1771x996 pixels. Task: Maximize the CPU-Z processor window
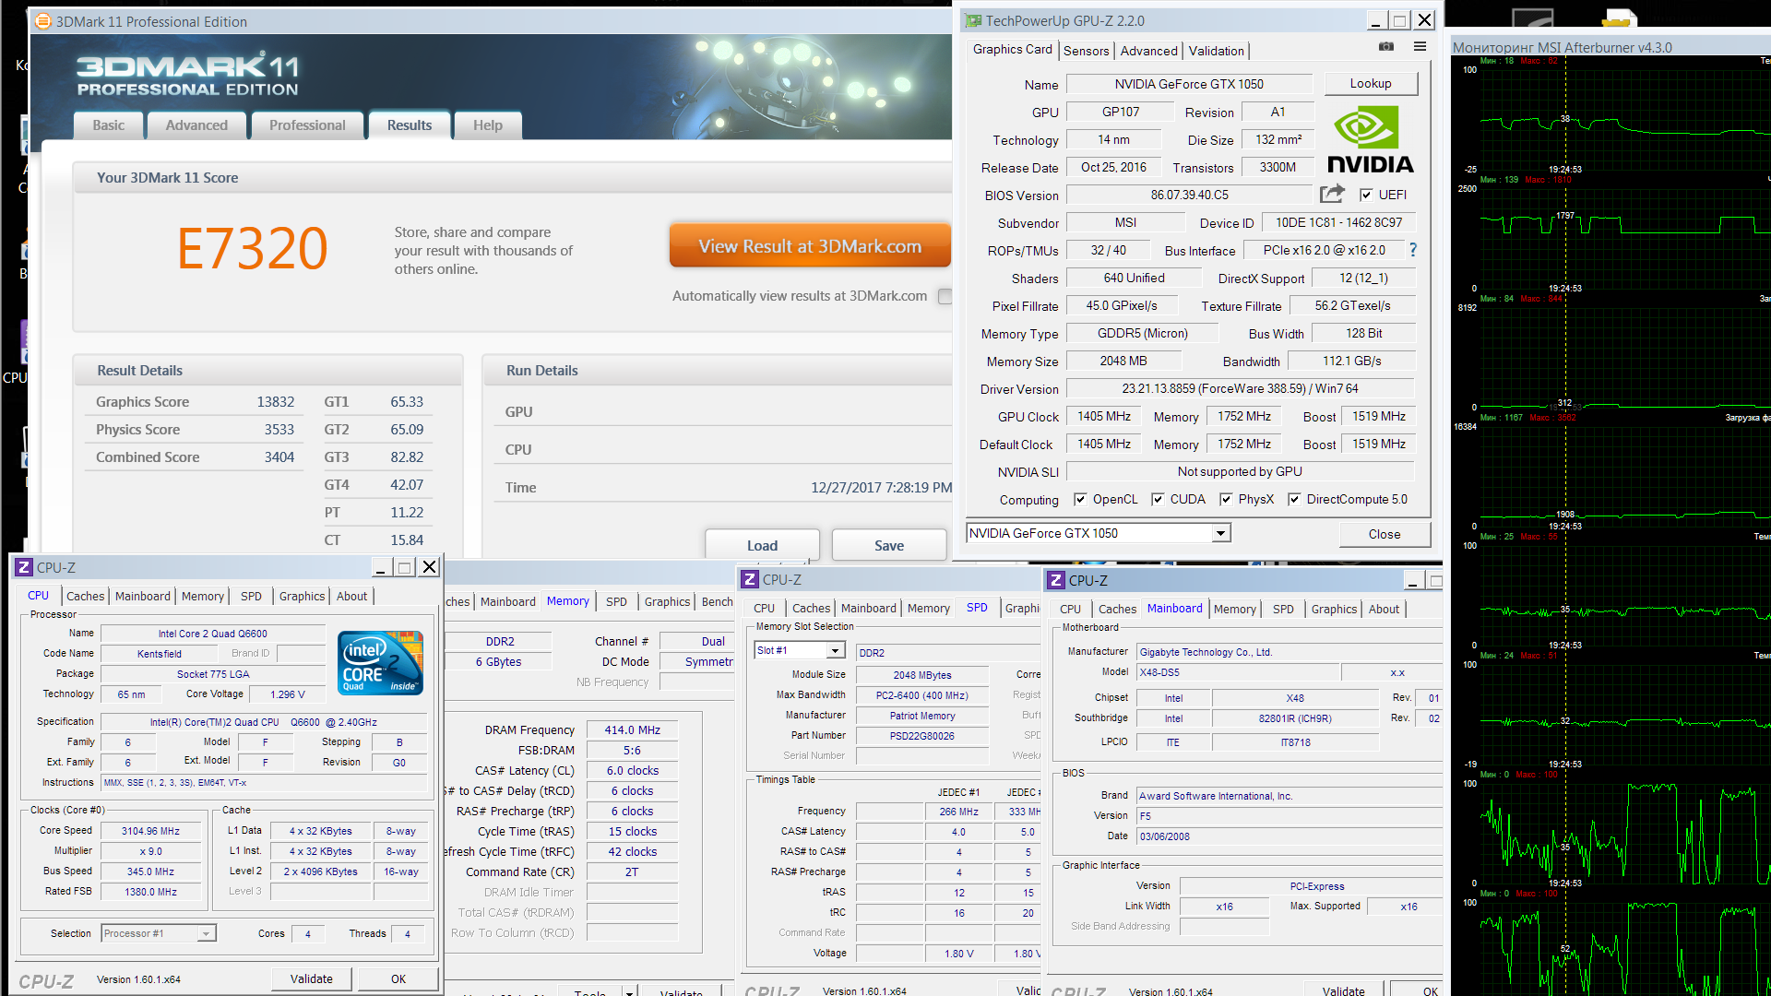404,567
